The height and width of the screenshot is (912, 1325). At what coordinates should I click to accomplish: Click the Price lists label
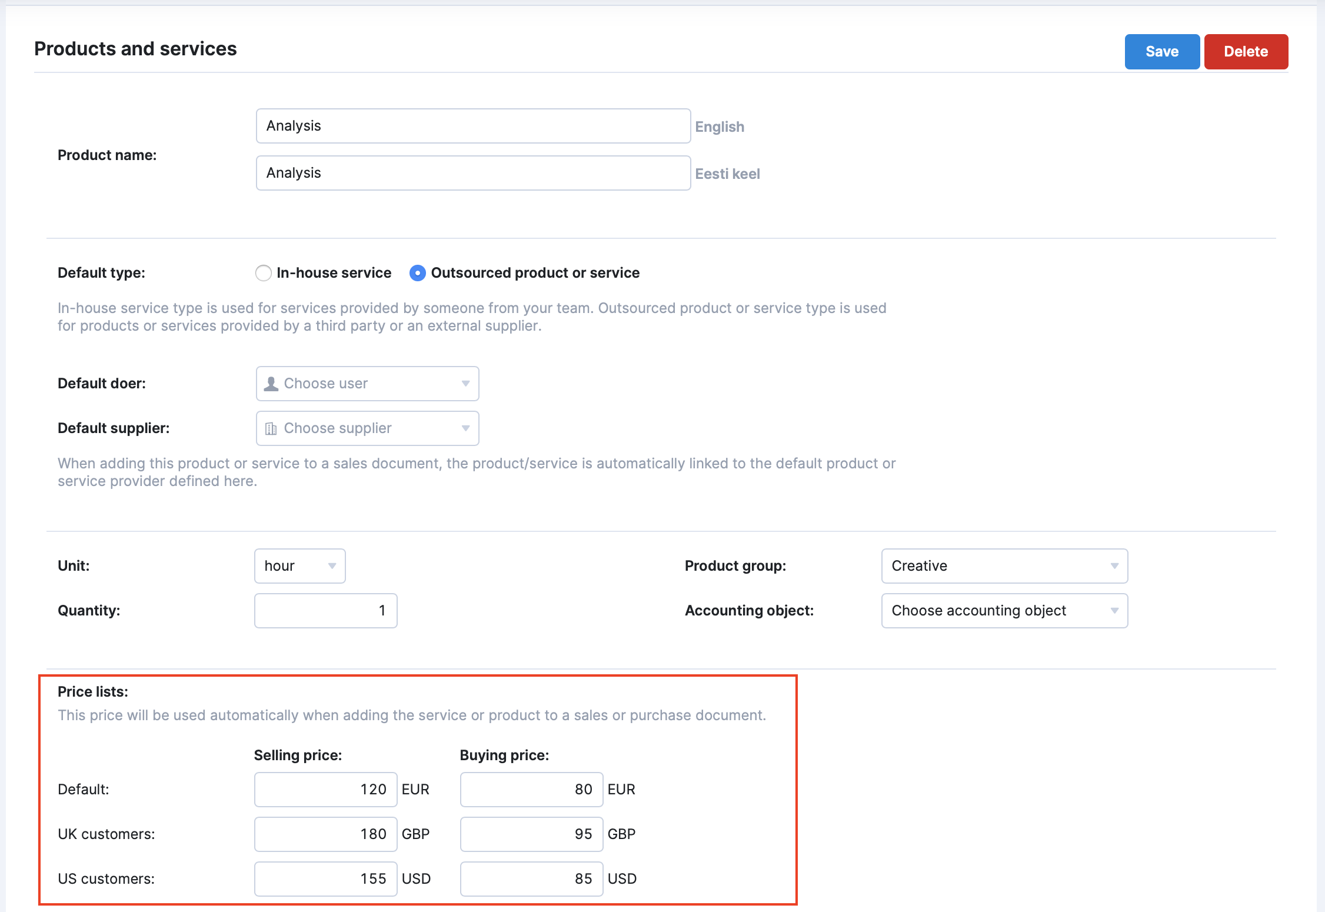tap(93, 692)
